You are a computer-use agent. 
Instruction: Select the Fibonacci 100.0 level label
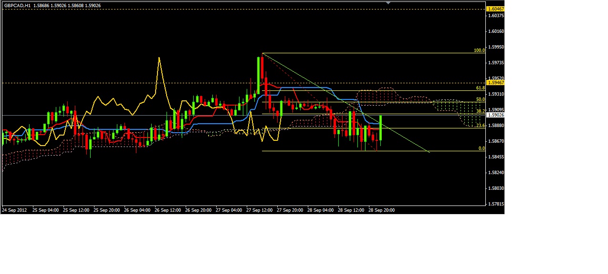tap(479, 50)
